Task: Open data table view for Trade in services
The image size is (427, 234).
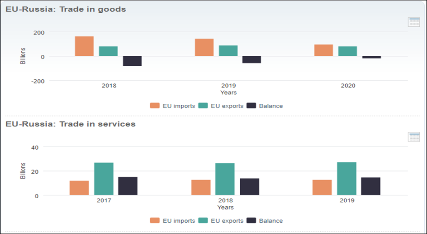Action: [x=414, y=137]
